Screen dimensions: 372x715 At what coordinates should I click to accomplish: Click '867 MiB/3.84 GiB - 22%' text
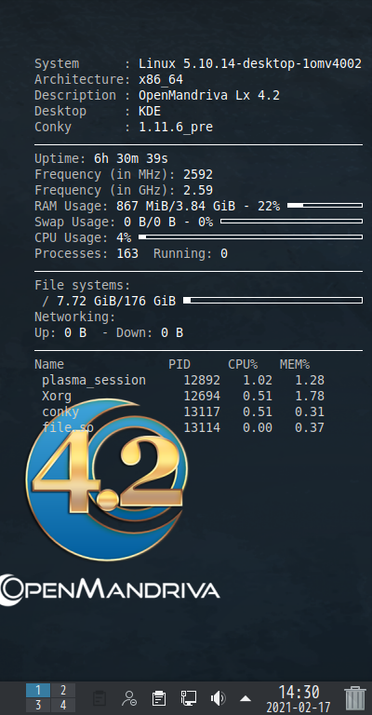pos(198,206)
